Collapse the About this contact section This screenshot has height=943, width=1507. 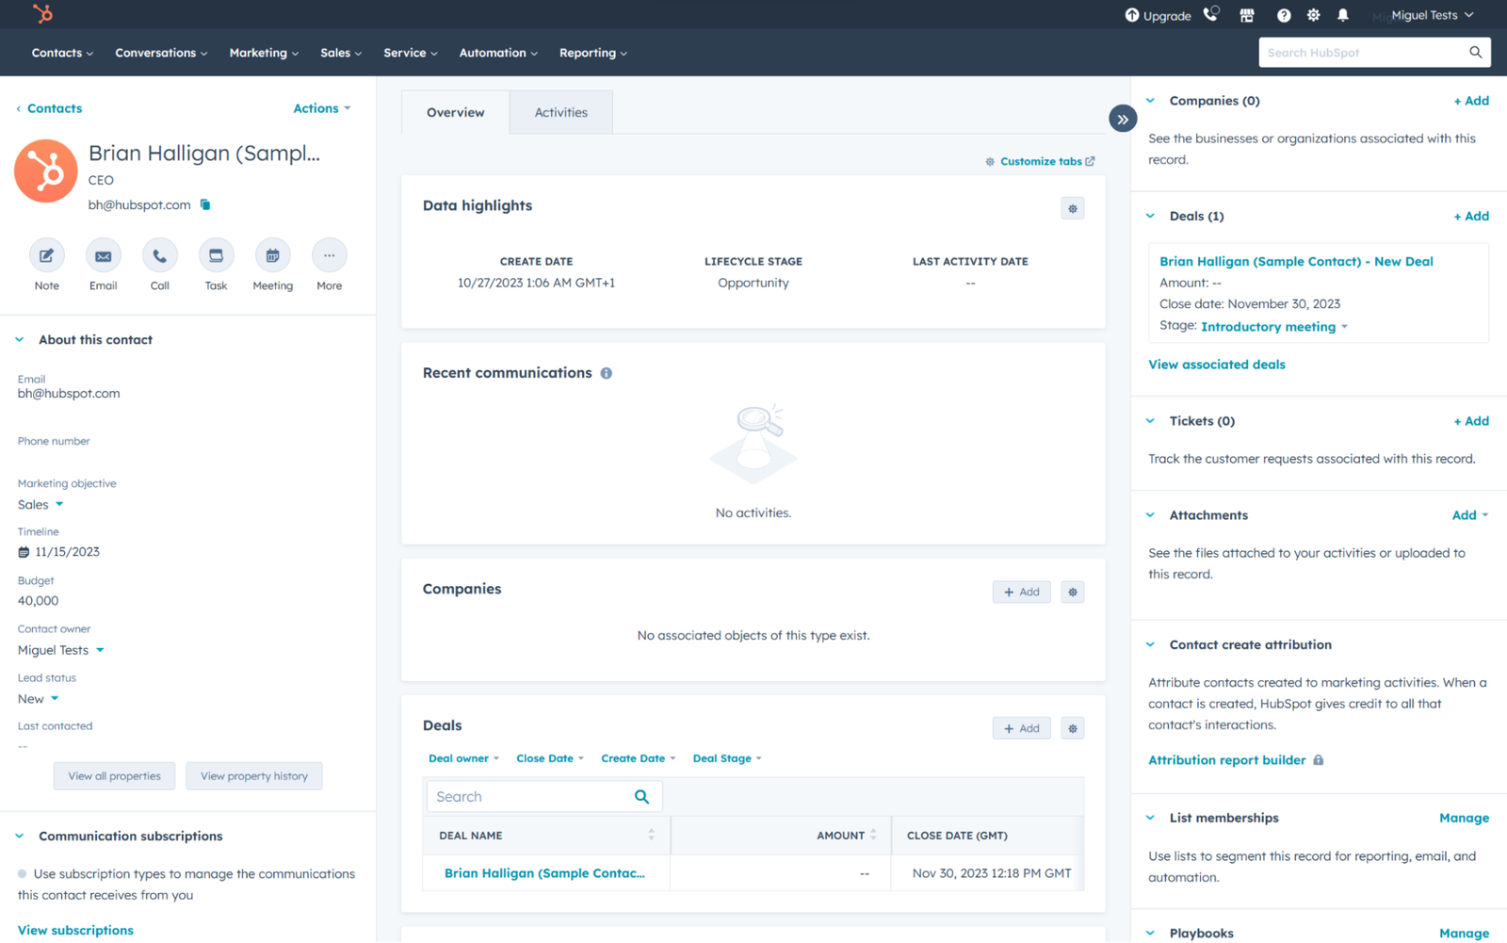tap(19, 339)
